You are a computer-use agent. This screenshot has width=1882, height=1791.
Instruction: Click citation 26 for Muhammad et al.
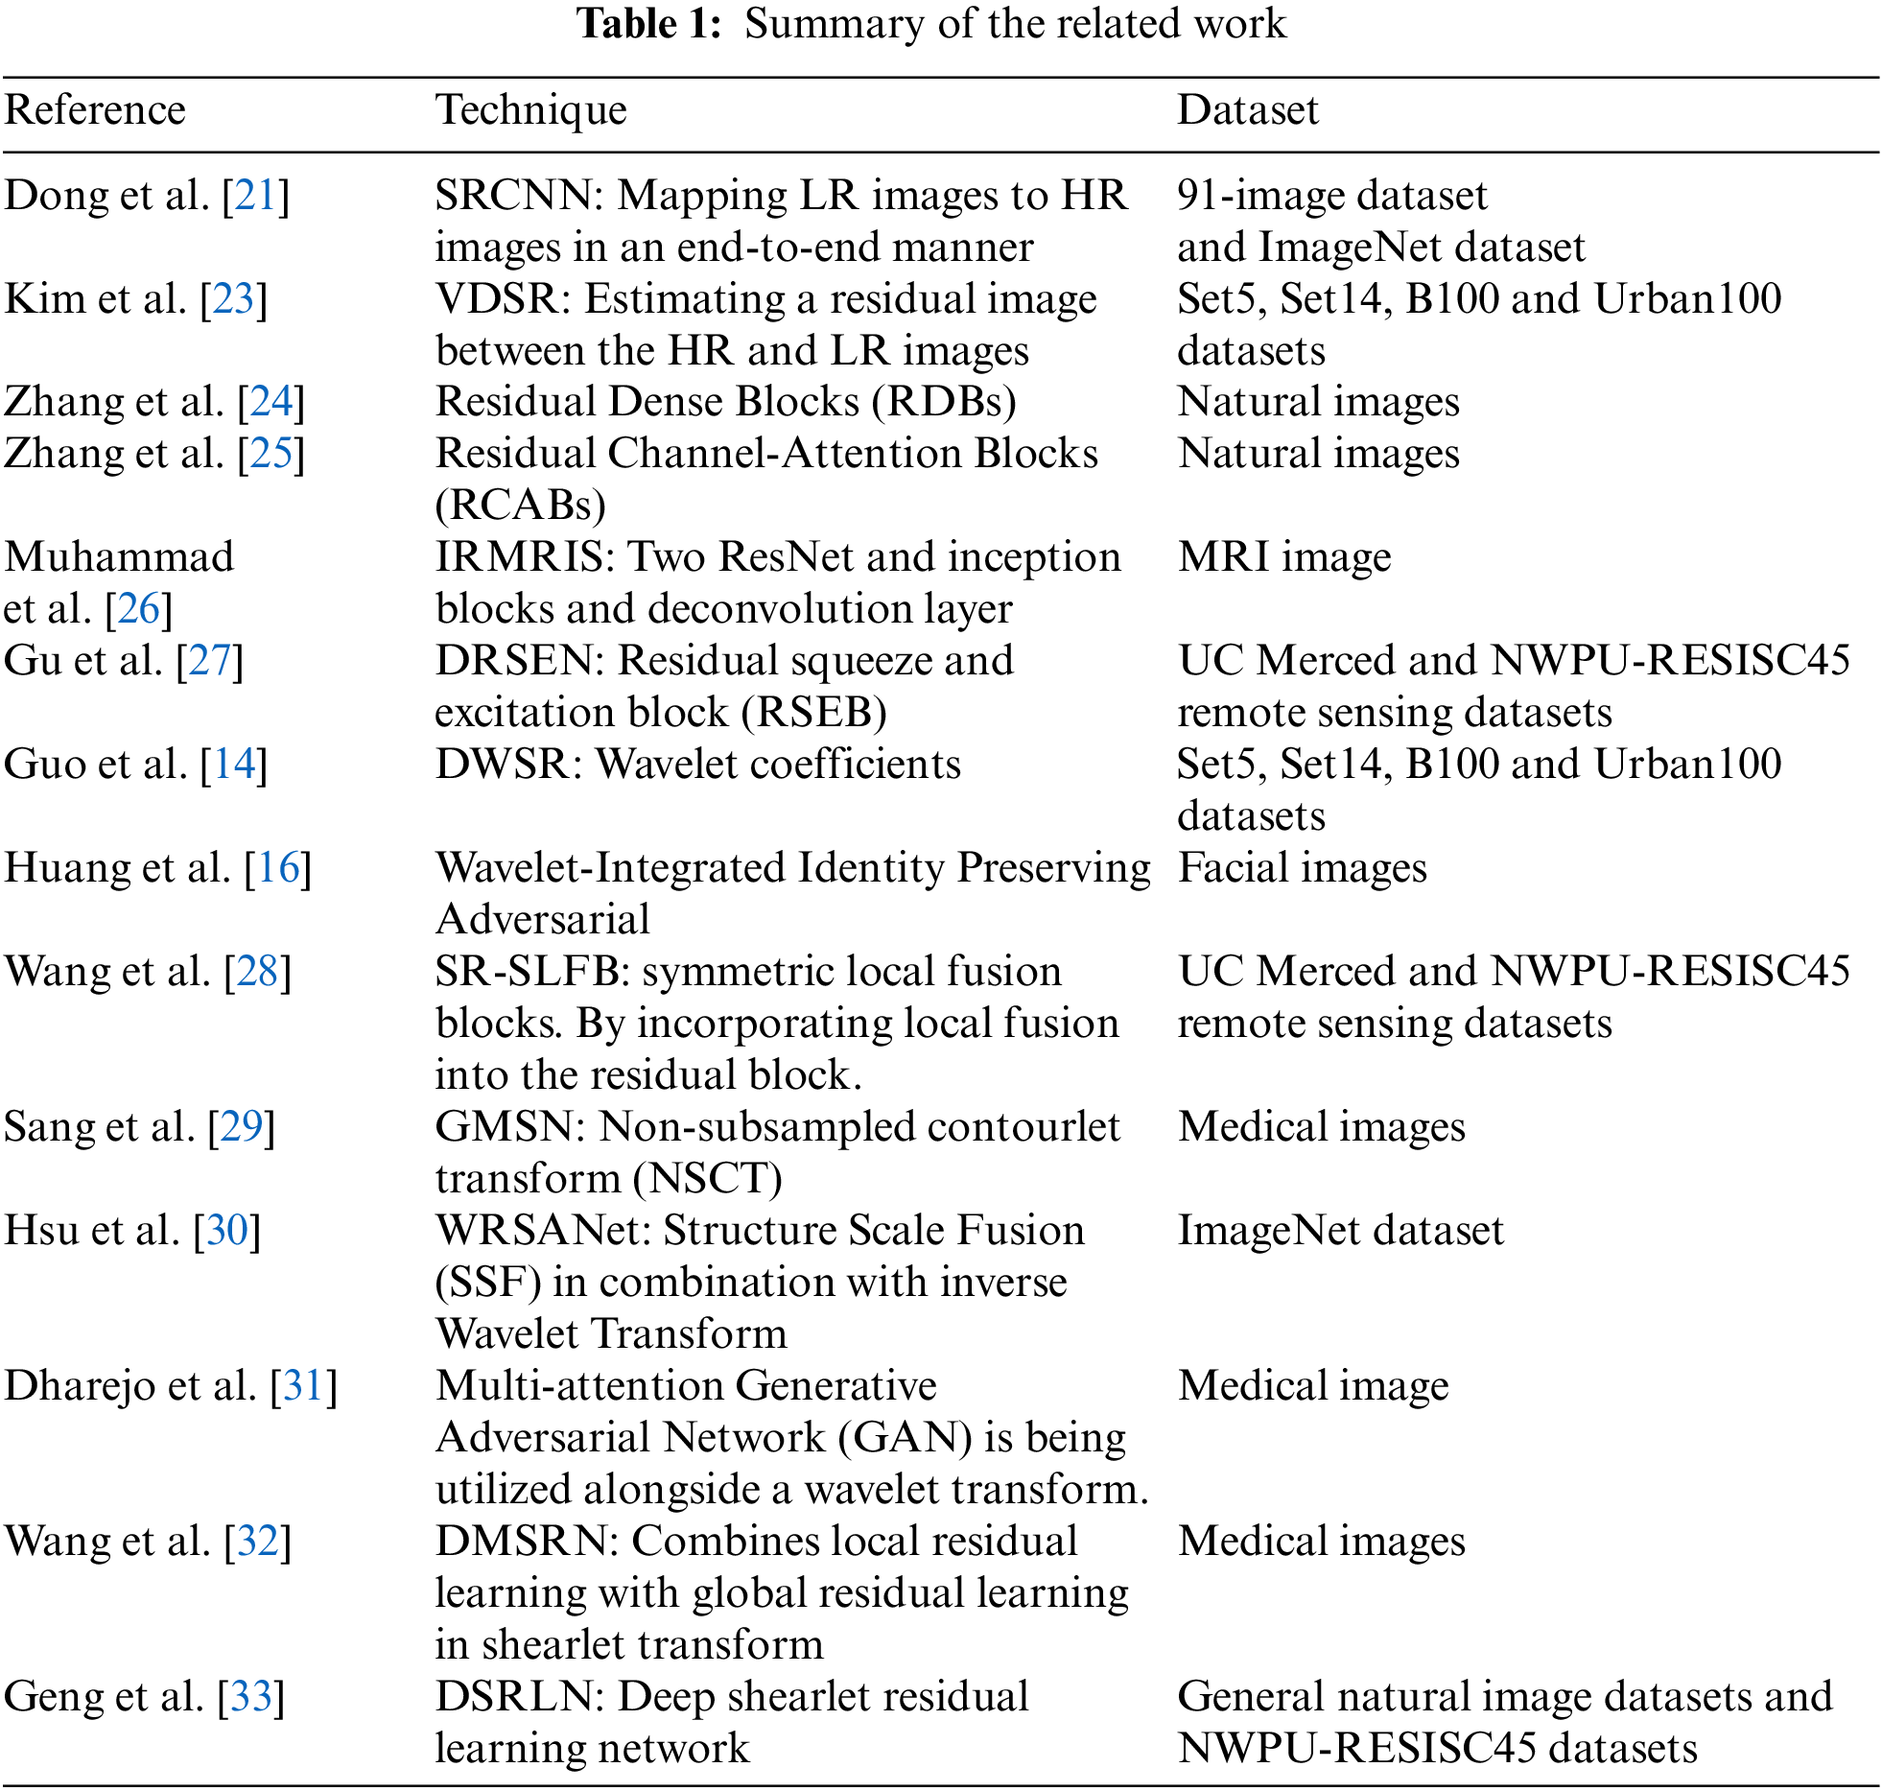click(x=138, y=610)
